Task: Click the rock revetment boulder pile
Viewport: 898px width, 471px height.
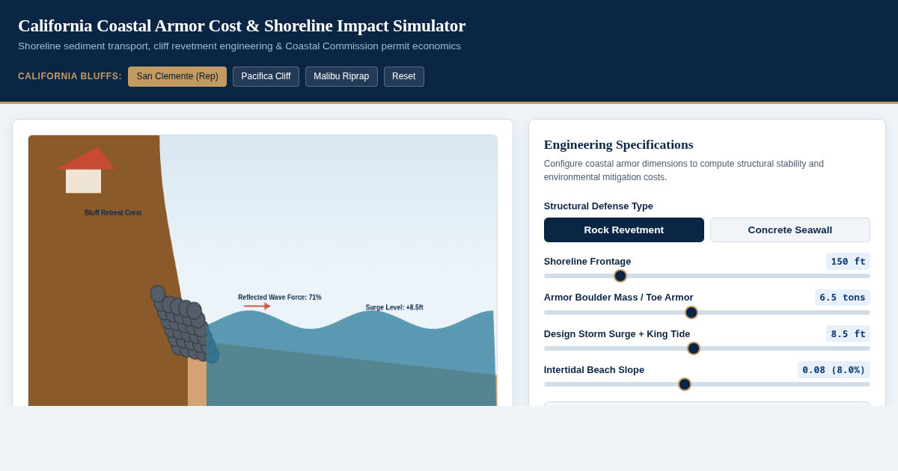Action: (x=183, y=324)
